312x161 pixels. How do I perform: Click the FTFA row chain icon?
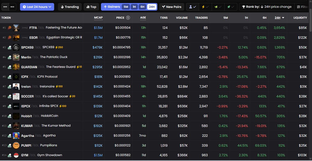coord(9,28)
